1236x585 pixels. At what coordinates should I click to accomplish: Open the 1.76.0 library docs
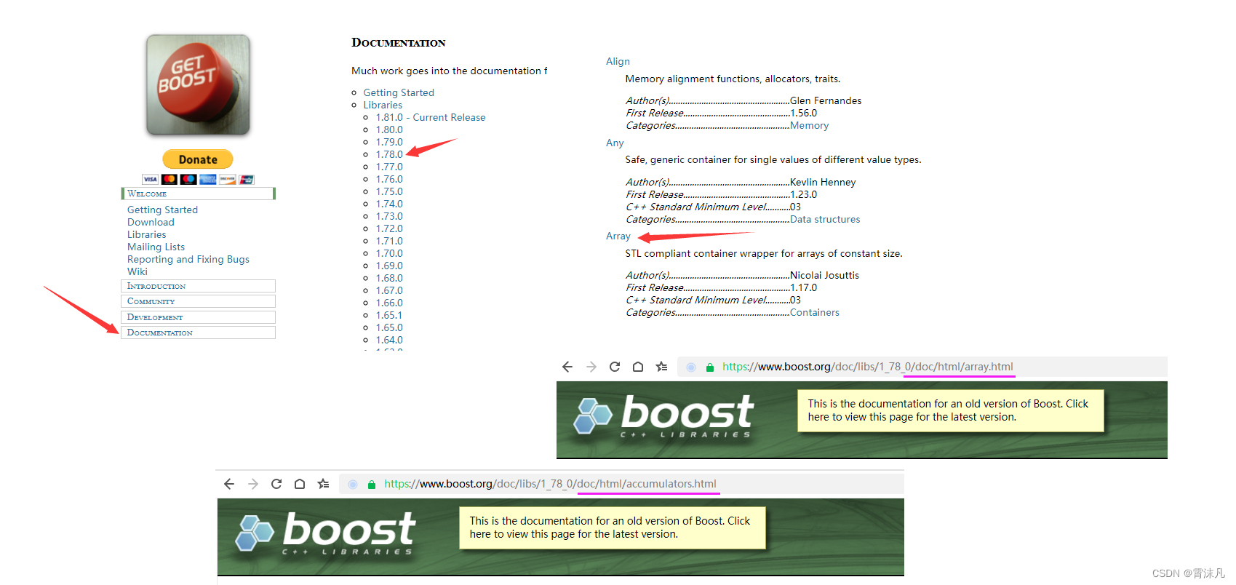(x=389, y=179)
